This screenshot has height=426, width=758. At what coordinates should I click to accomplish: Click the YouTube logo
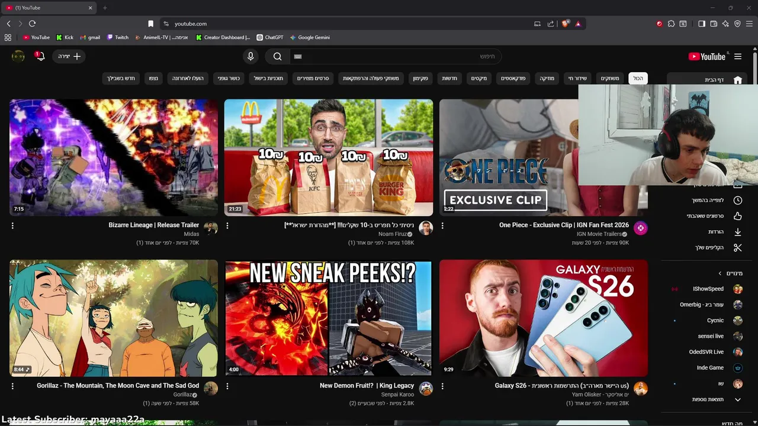(x=707, y=57)
